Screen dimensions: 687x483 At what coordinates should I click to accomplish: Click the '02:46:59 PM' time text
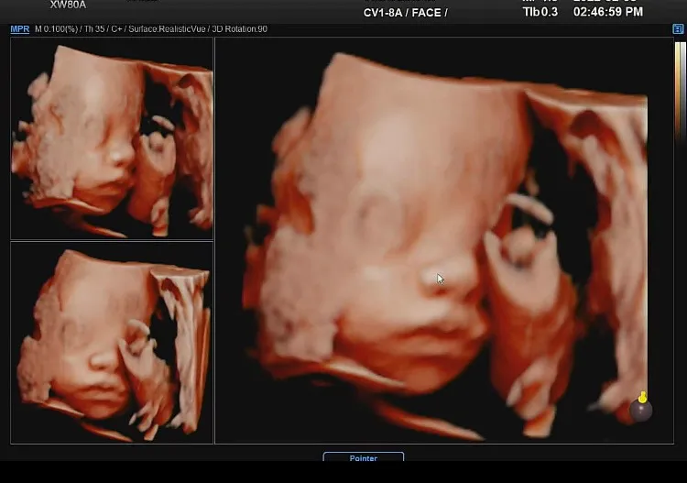pos(608,12)
